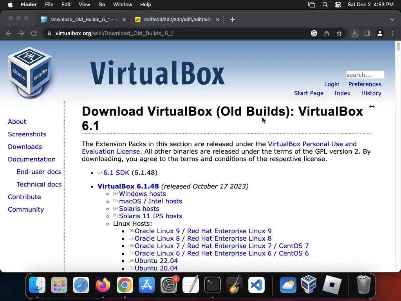Launch Safari from the Dock

tap(81, 285)
